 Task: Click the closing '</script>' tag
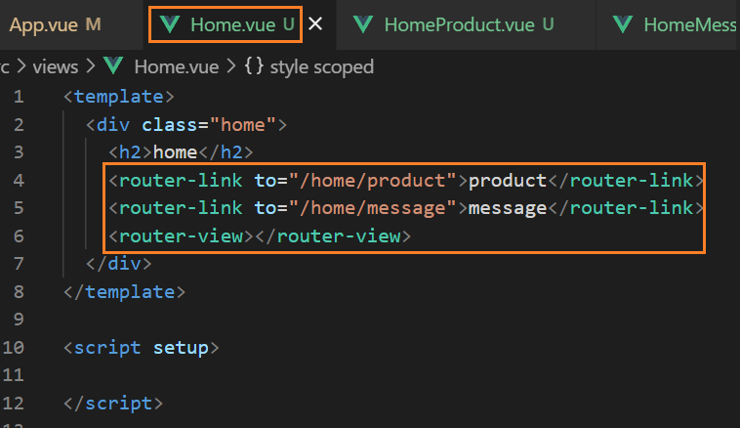tap(113, 404)
